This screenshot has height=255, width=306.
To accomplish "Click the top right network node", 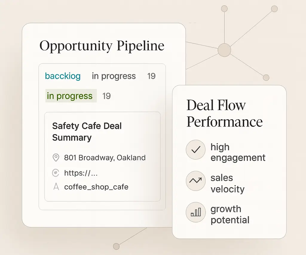I will click(274, 9).
